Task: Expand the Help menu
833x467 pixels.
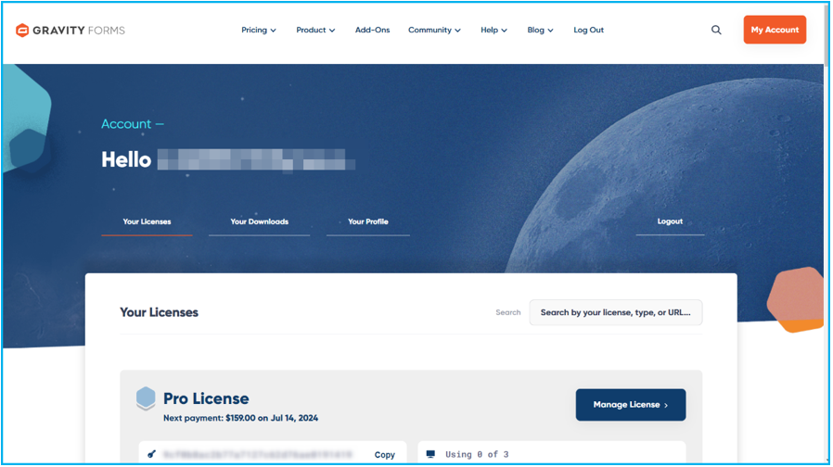Action: tap(493, 30)
